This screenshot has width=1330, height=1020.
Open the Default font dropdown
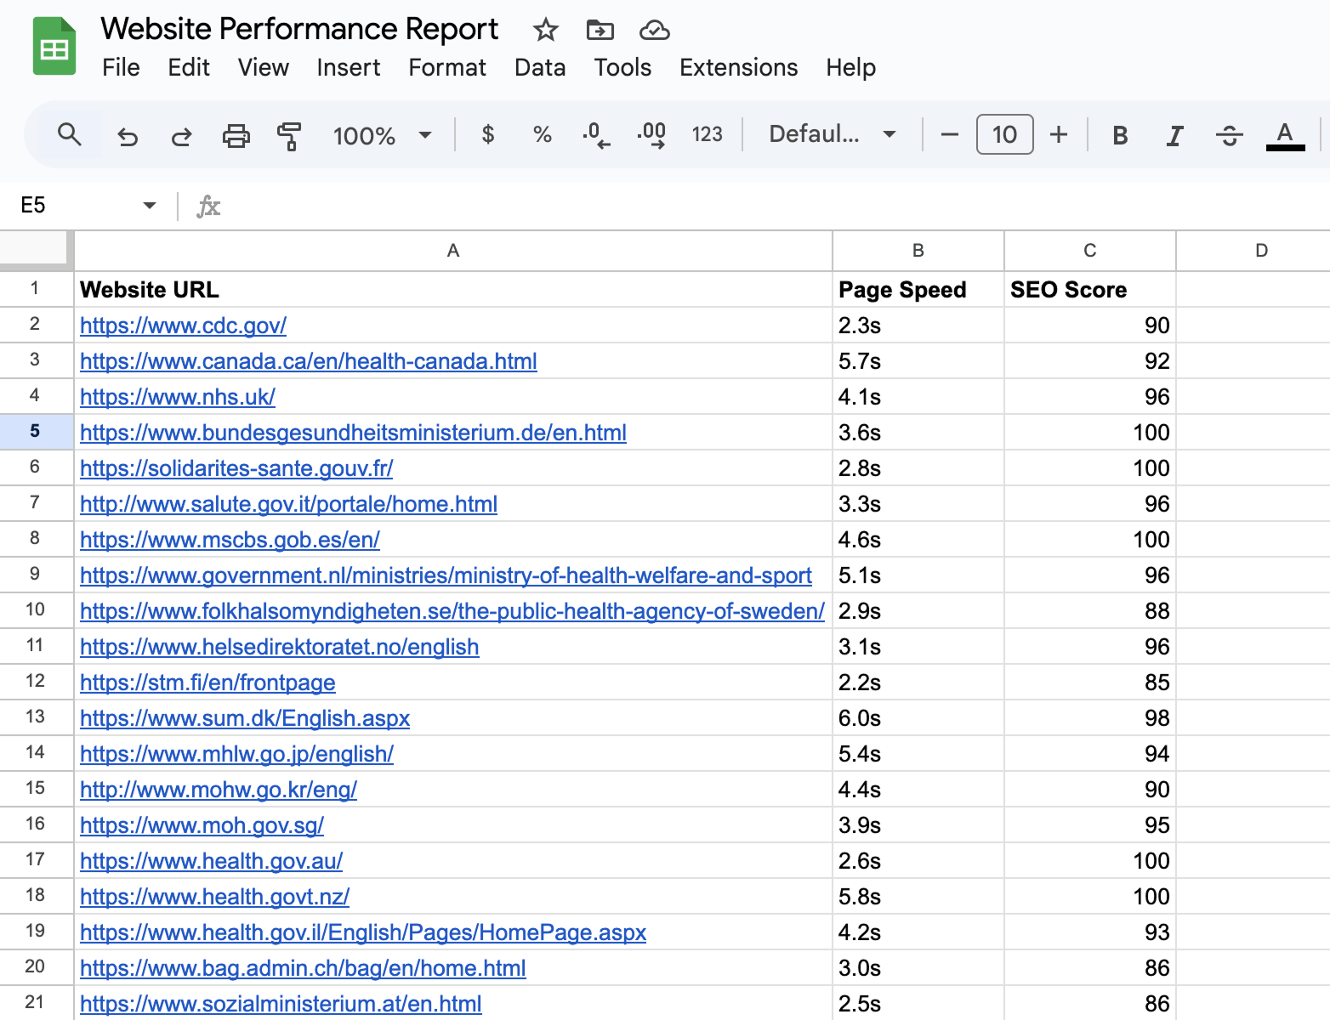click(829, 134)
